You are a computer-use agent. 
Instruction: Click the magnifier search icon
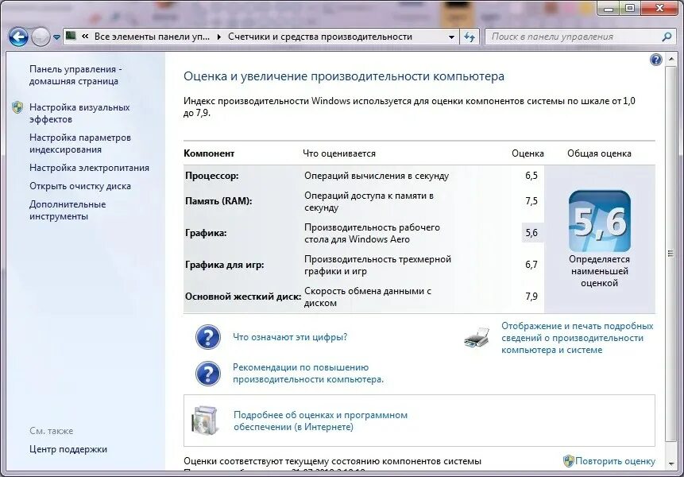click(666, 37)
